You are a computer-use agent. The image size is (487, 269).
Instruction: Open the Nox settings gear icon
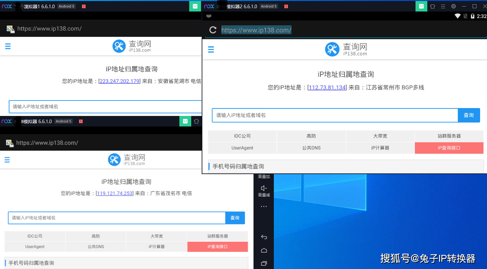click(x=453, y=6)
